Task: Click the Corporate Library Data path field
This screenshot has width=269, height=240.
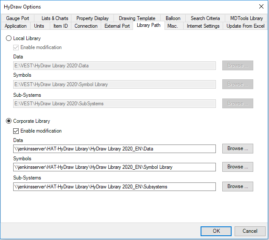Action: [114, 149]
